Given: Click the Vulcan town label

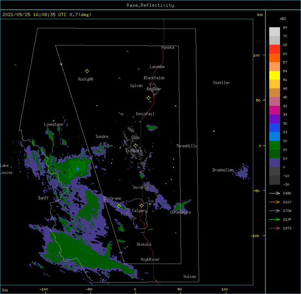Looking at the screenshot, I should [190, 277].
